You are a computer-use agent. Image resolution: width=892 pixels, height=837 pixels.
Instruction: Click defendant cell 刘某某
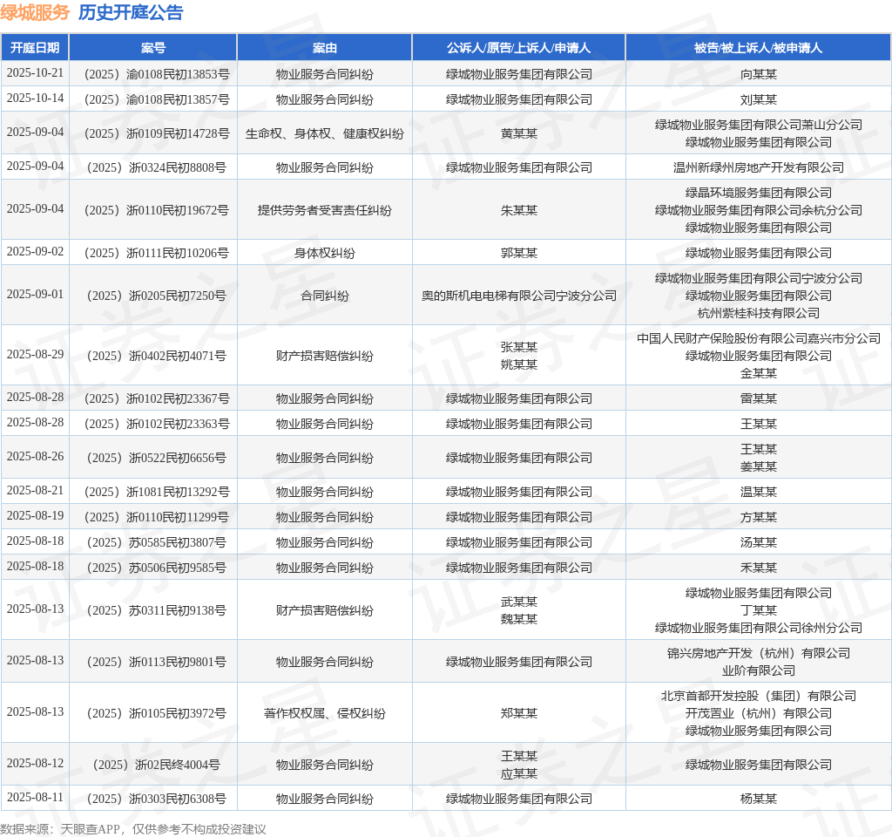tap(759, 99)
